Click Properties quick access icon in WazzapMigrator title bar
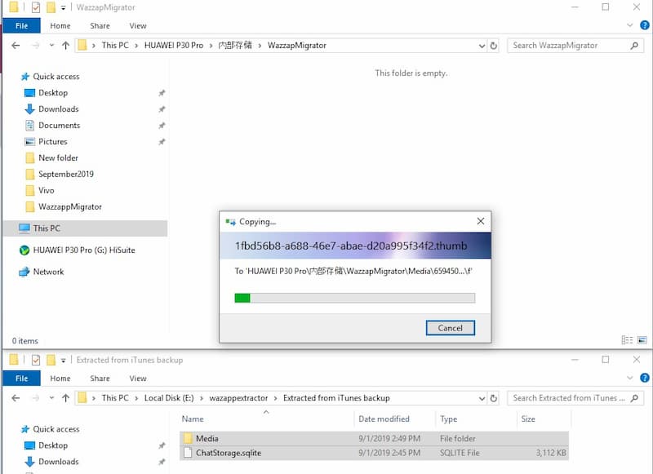 36,7
